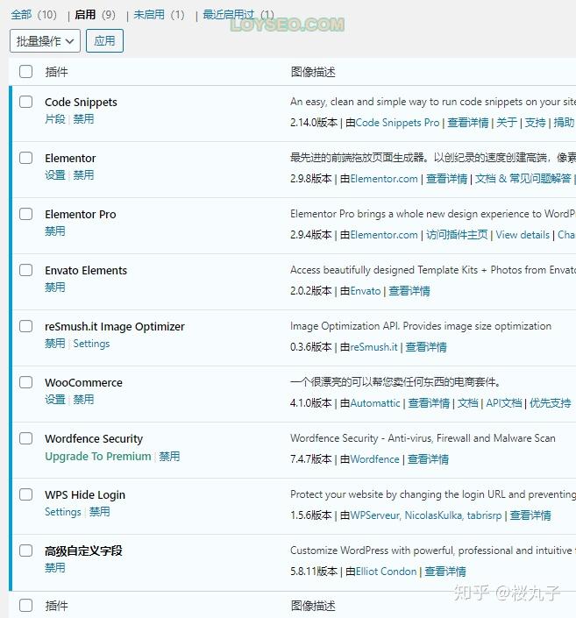Open Elementor 设置 link
The width and height of the screenshot is (576, 618).
[55, 175]
